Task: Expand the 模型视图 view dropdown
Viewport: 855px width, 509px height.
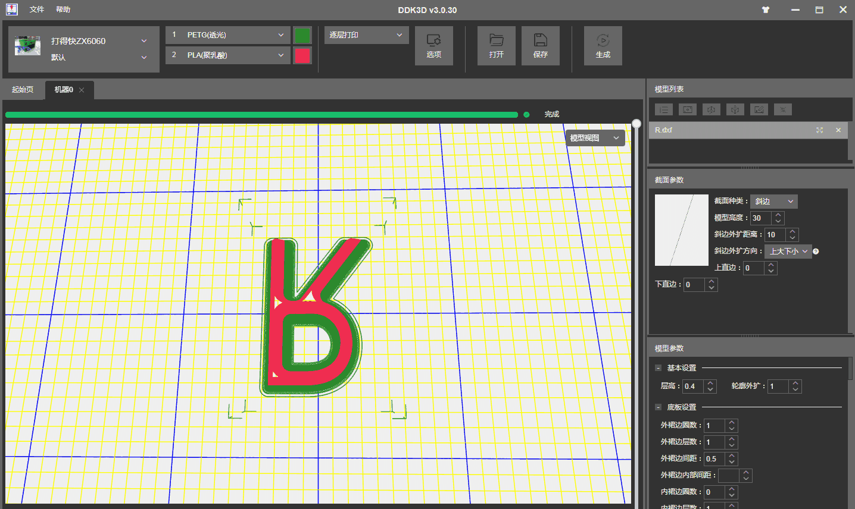Action: tap(594, 138)
